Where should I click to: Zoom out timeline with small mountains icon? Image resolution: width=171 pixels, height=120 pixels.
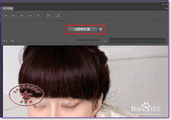tap(71, 41)
